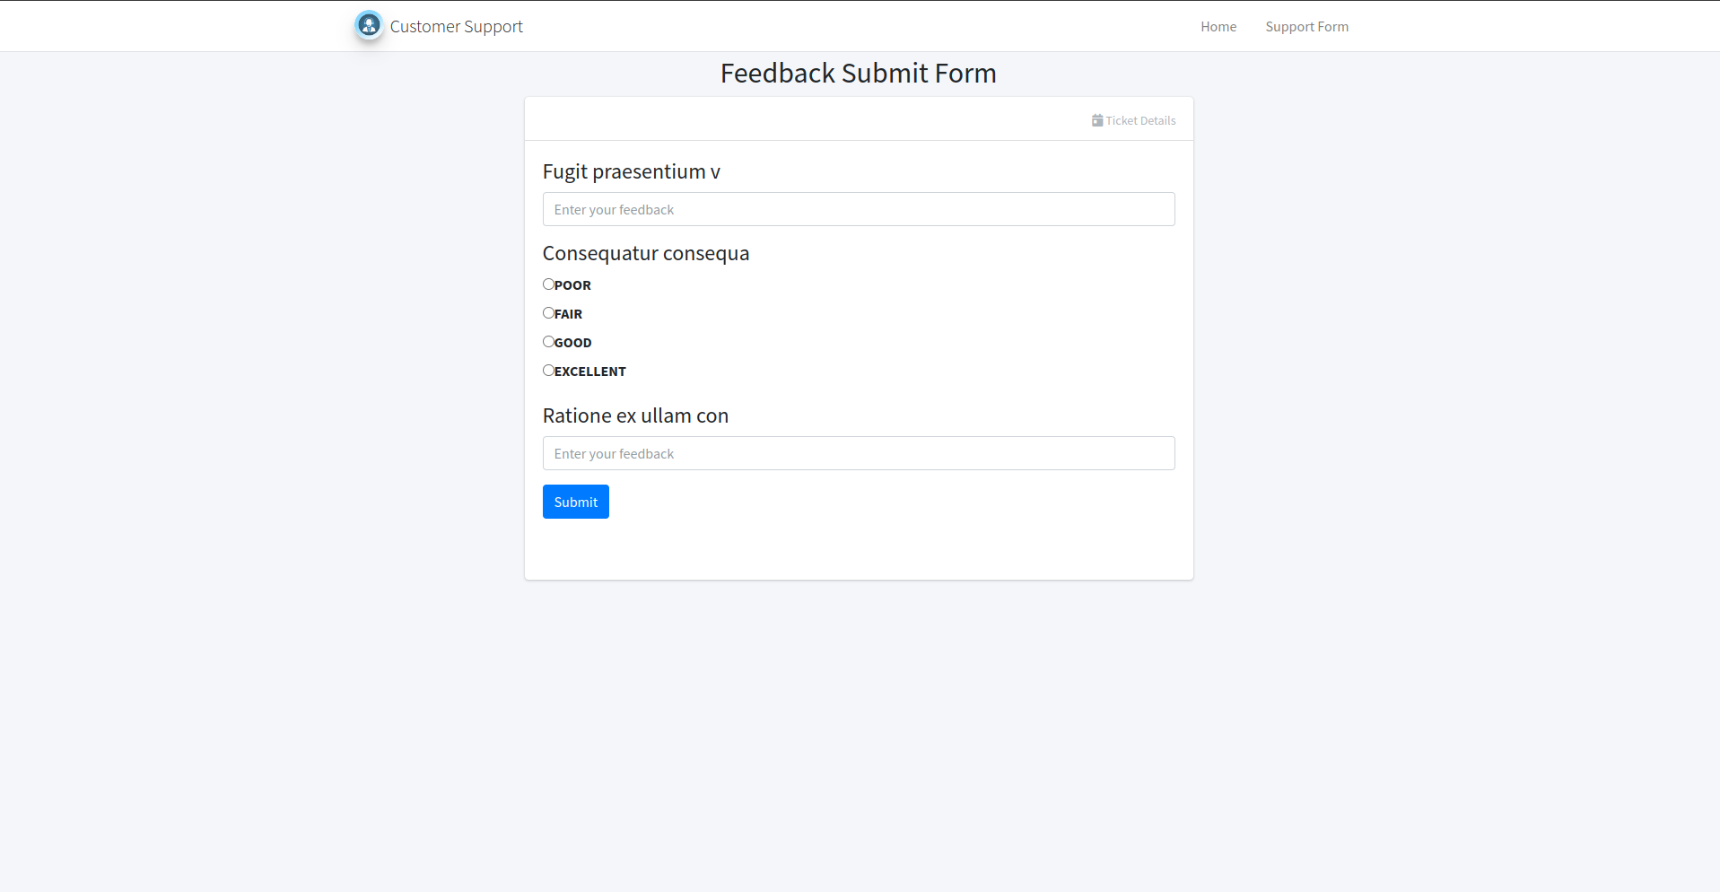1720x892 pixels.
Task: Click the EXCELLENT label text
Action: (x=590, y=372)
